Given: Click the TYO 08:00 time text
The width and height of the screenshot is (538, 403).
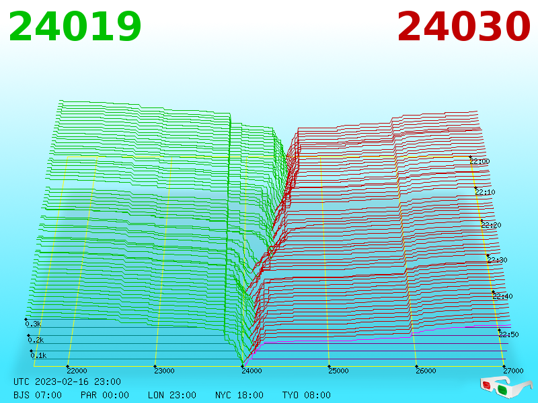Looking at the screenshot, I should (x=307, y=395).
